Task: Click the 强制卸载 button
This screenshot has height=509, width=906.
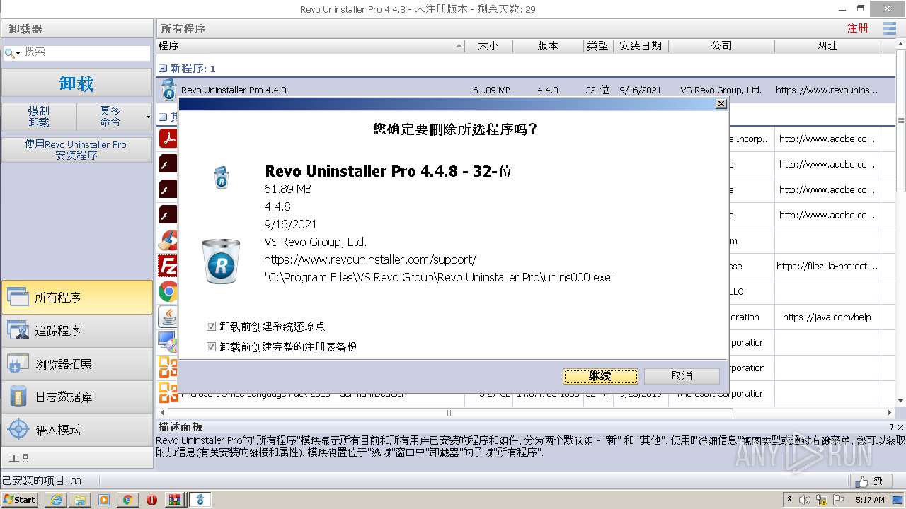Action: coord(39,116)
